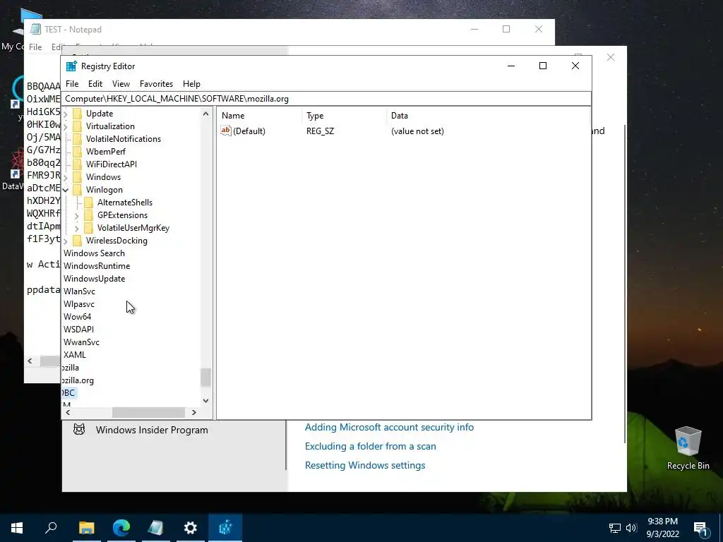
Task: Open the Registry Editor Help menu
Action: point(191,84)
